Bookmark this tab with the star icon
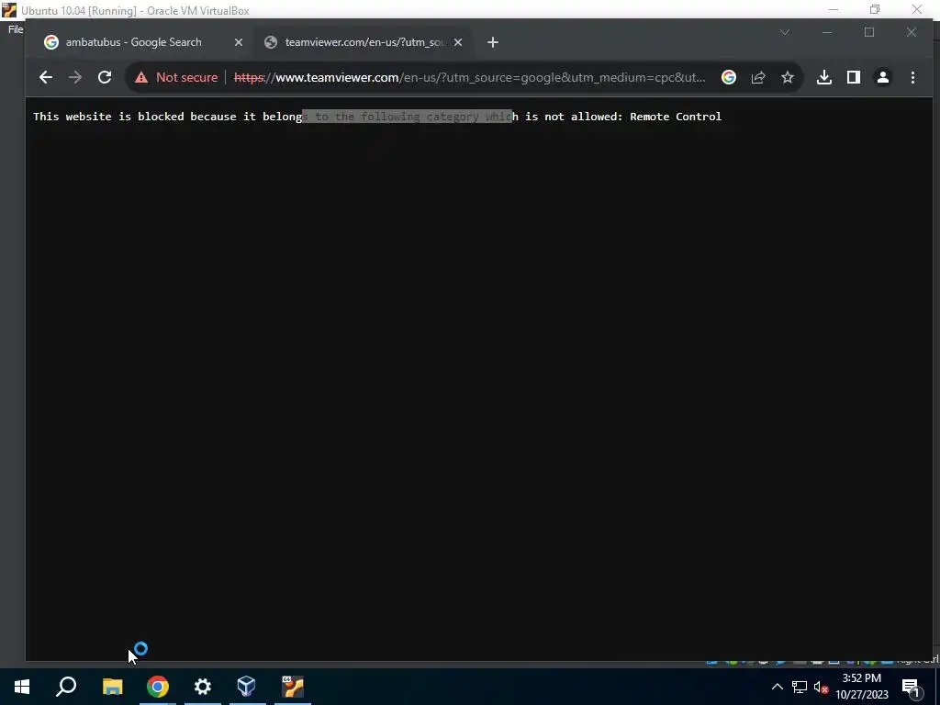This screenshot has width=940, height=705. 788,77
